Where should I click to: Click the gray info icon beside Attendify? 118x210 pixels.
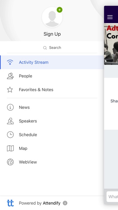(x=65, y=203)
